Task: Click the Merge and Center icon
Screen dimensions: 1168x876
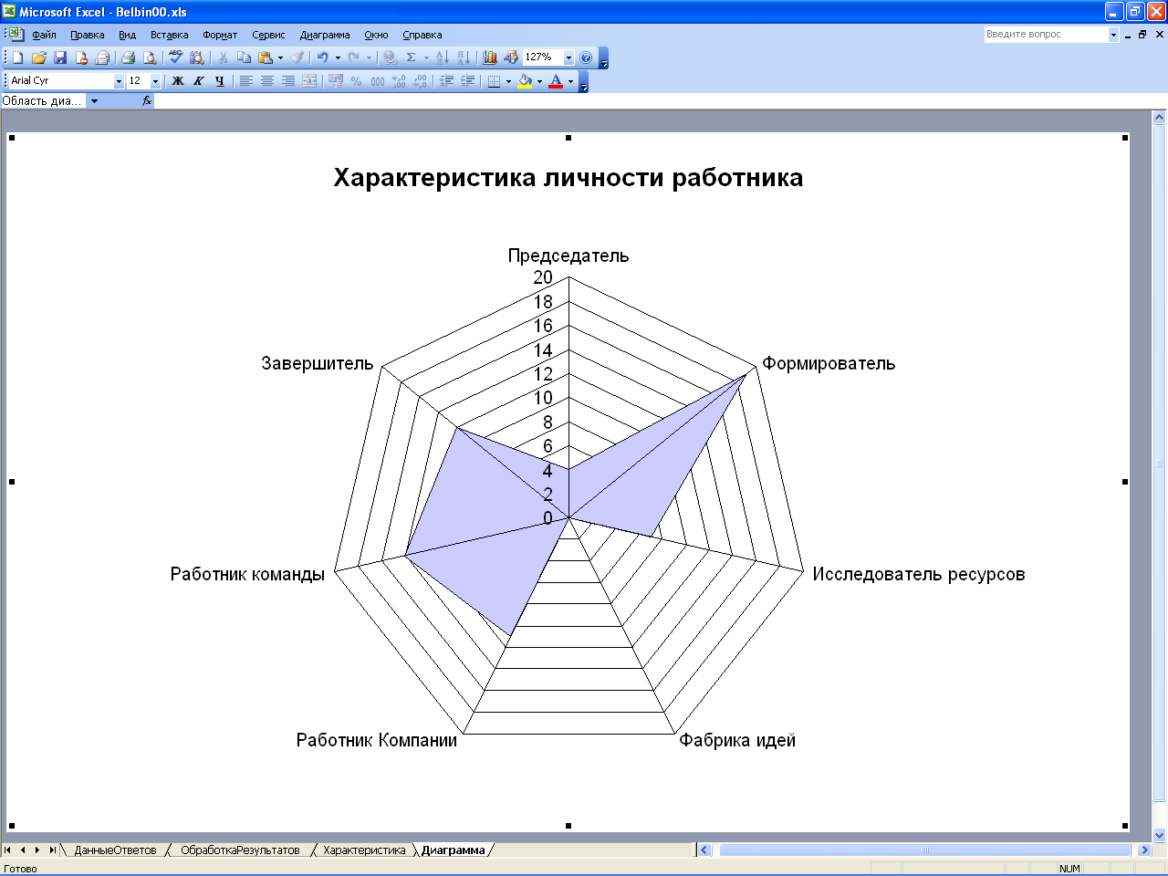Action: 309,81
